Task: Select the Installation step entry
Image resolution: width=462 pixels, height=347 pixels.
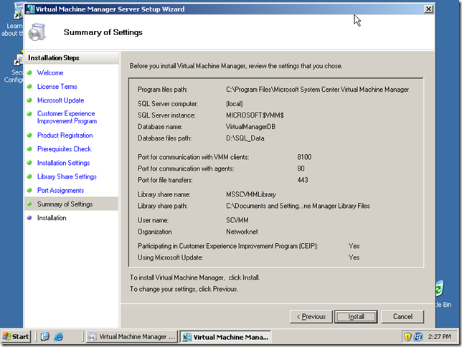Action: tap(52, 218)
